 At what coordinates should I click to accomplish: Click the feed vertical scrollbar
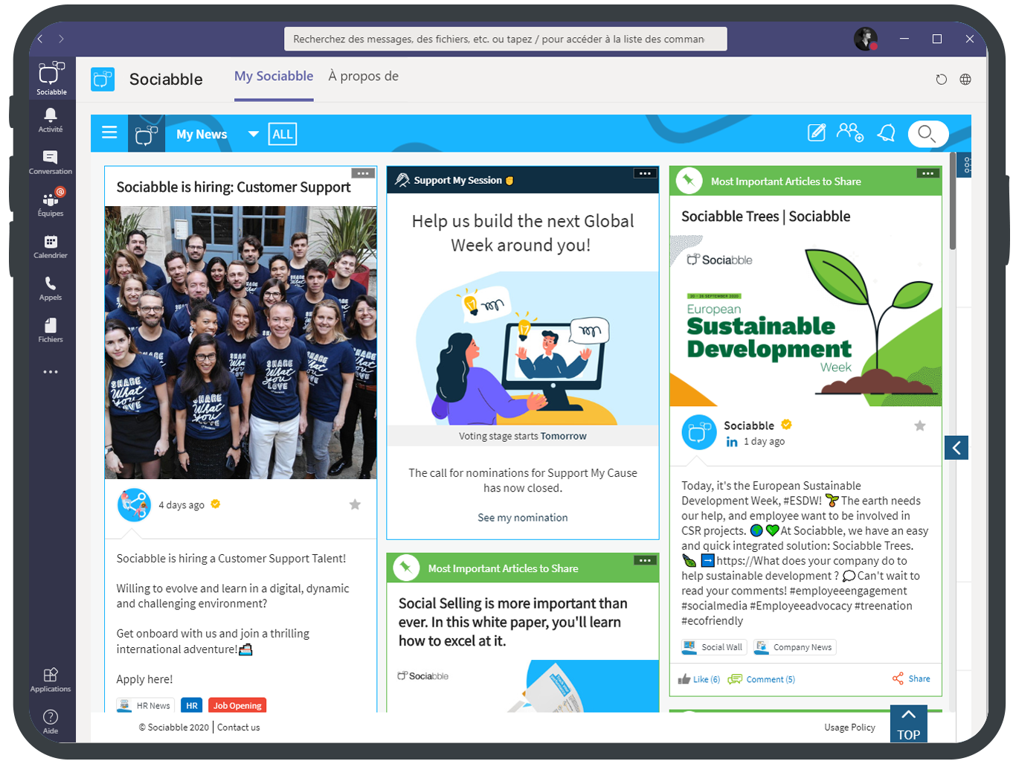pos(953,201)
